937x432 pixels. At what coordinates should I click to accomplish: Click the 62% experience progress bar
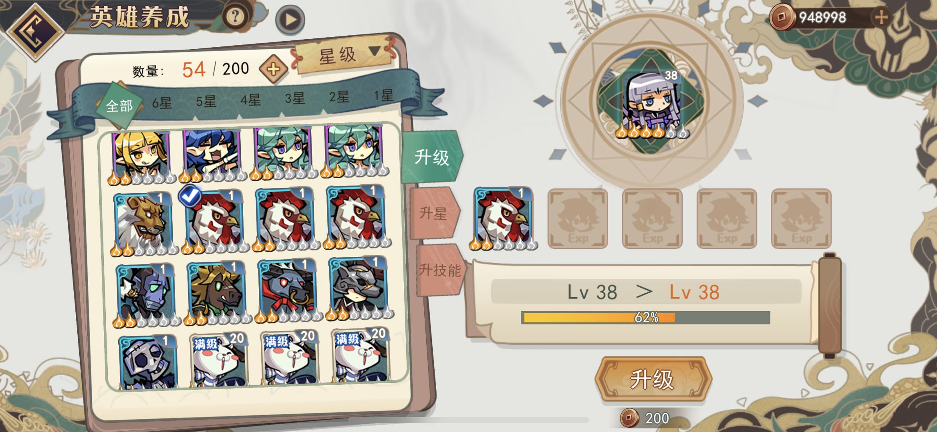[x=645, y=318]
